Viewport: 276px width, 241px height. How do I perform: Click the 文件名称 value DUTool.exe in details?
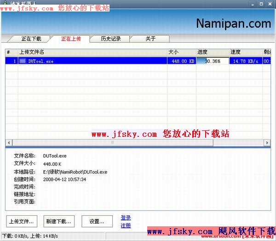pyautogui.click(x=55, y=156)
